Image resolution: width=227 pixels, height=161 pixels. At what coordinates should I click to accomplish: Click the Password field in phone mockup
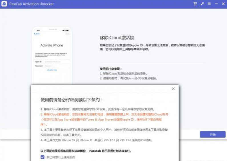click(52, 66)
